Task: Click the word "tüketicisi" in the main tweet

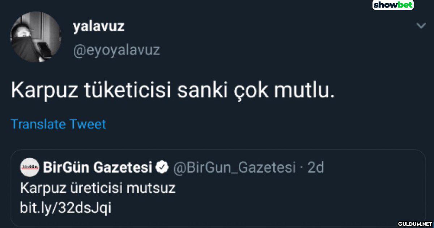Action: point(127,91)
